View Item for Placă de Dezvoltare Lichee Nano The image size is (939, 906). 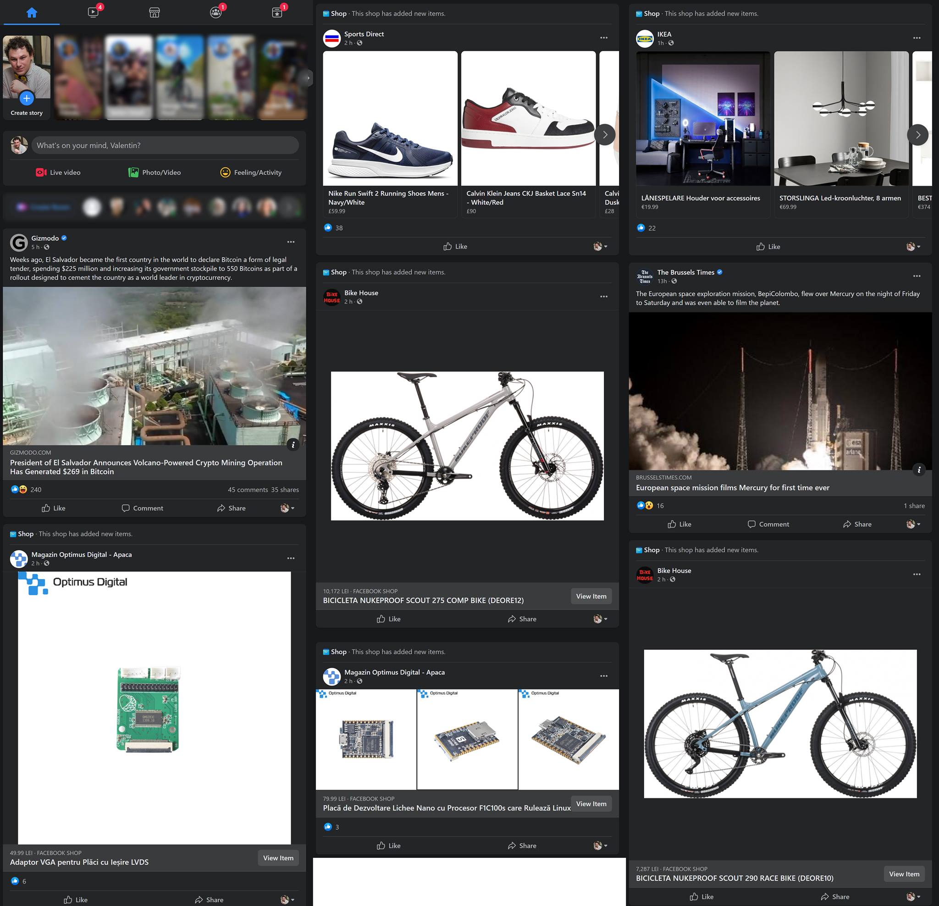[591, 803]
